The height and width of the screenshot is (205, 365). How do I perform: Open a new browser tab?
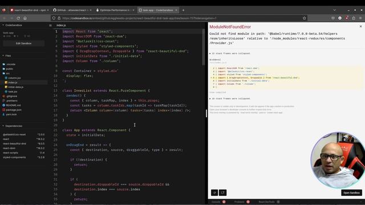tap(183, 10)
